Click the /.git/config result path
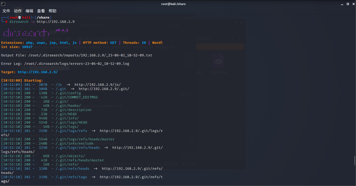The height and width of the screenshot is (186, 356). coord(68,93)
